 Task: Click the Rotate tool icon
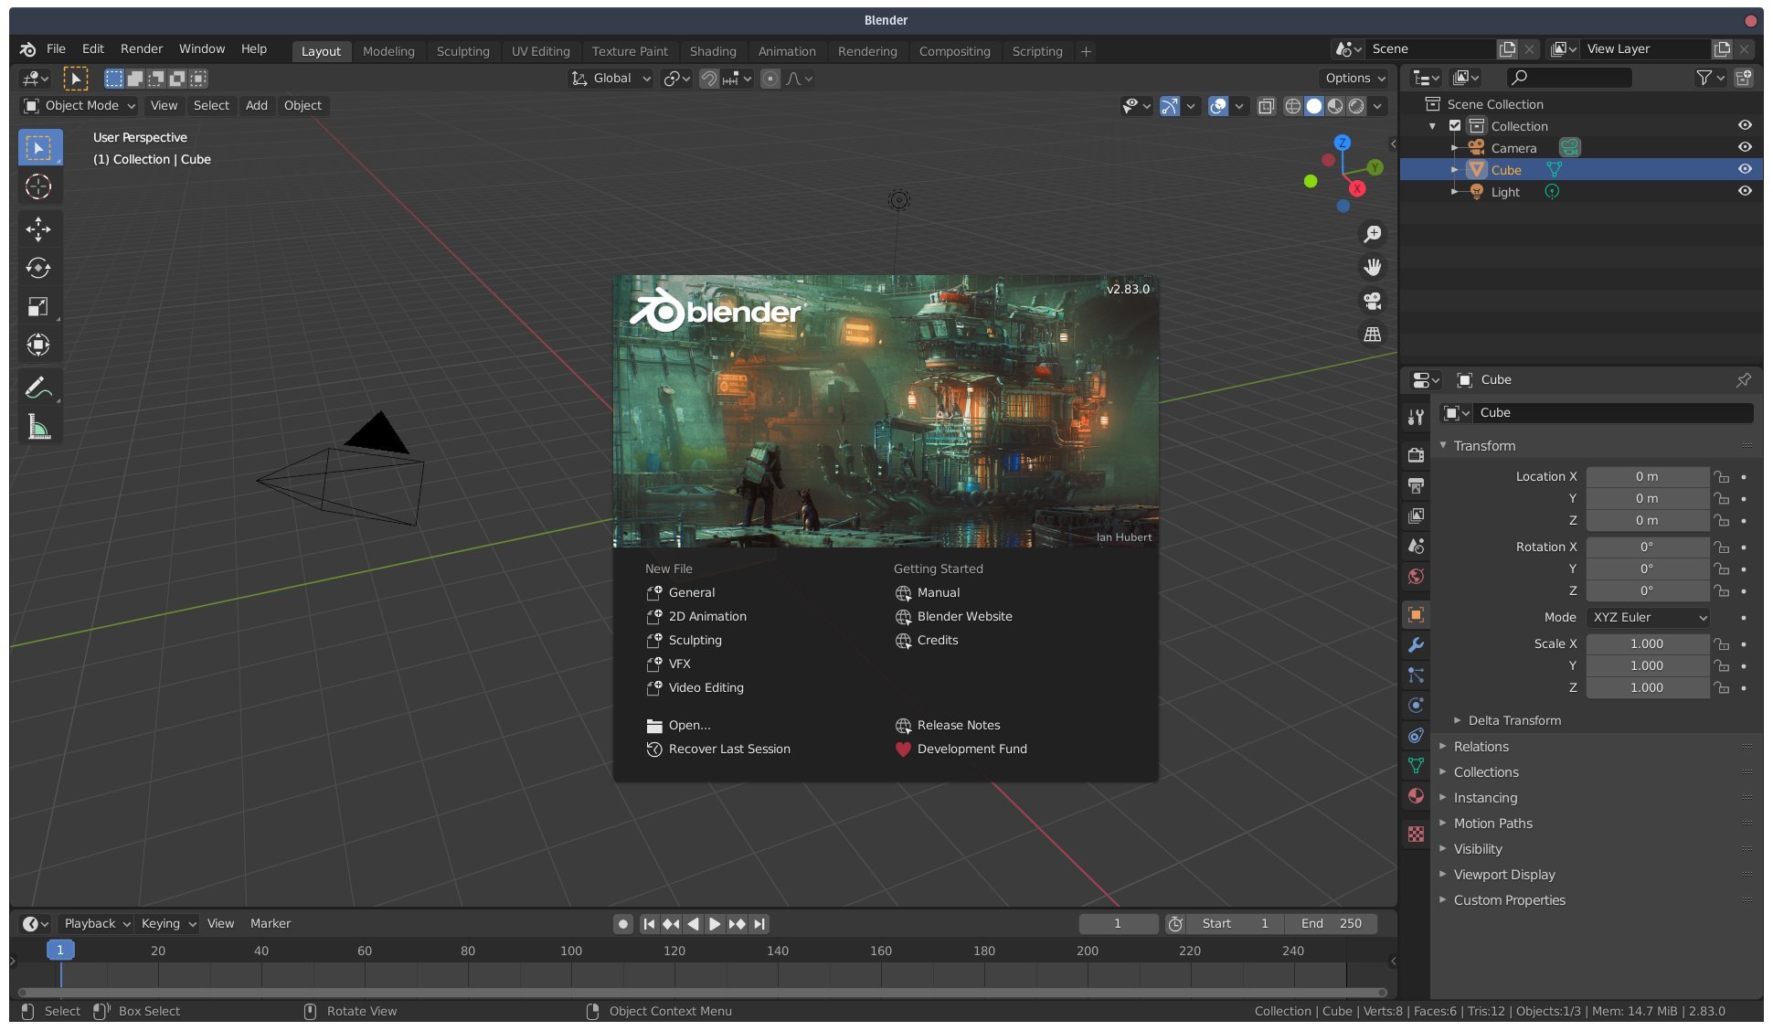tap(37, 270)
